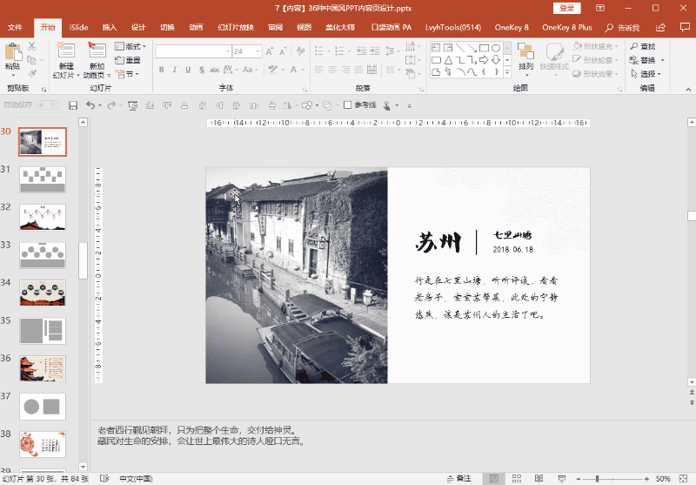
Task: Click the Login (登录) button
Action: [x=567, y=8]
